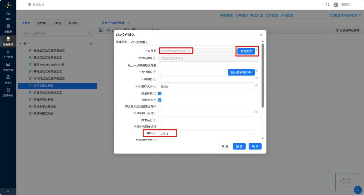
Task: Click the info icon beside 浏览文件
Action: (257, 49)
